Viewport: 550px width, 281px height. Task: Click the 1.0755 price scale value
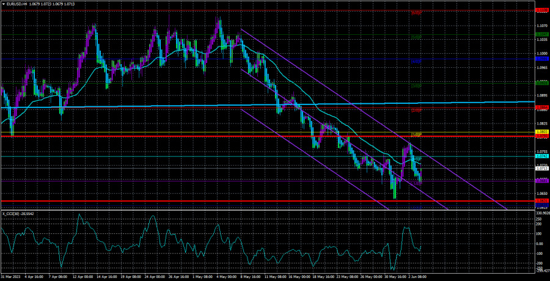pos(543,151)
